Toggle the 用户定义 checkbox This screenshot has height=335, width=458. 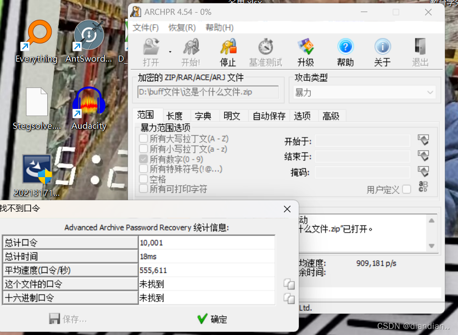(406, 189)
